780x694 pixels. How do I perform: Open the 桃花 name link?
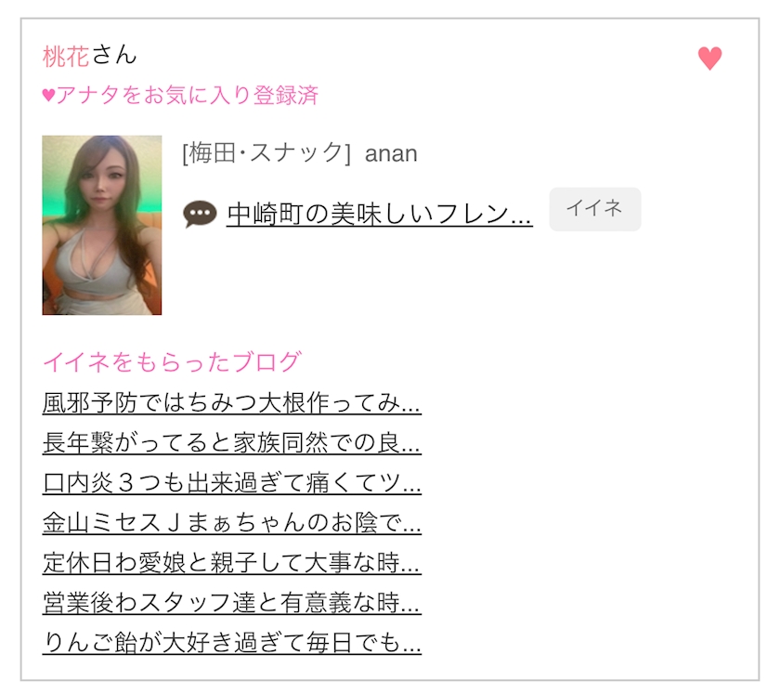(66, 56)
